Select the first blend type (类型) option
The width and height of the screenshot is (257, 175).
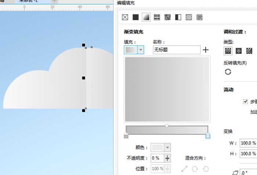228,51
